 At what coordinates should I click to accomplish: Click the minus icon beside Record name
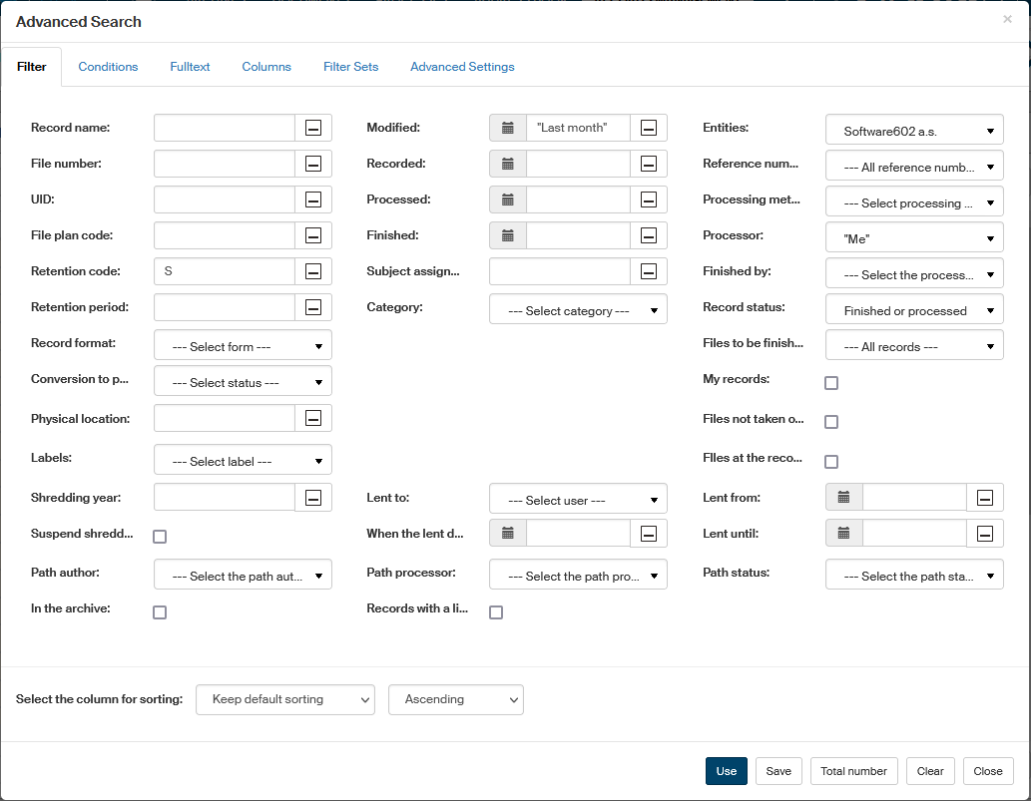click(x=313, y=128)
